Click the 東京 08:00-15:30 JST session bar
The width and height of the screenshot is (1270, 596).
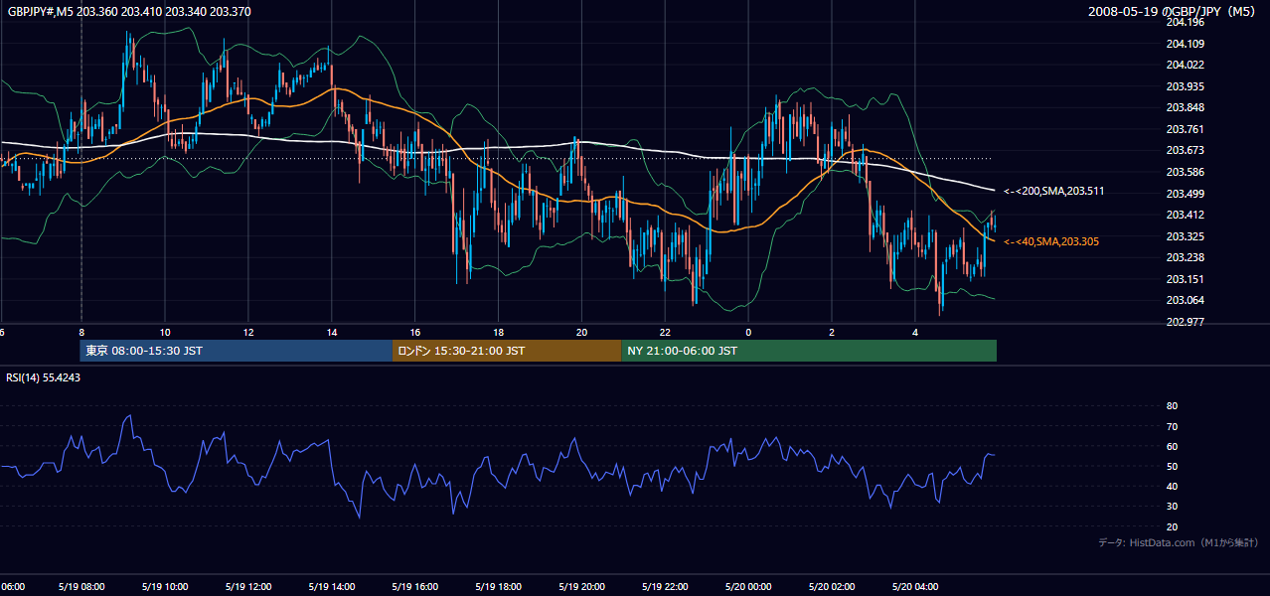pyautogui.click(x=237, y=351)
